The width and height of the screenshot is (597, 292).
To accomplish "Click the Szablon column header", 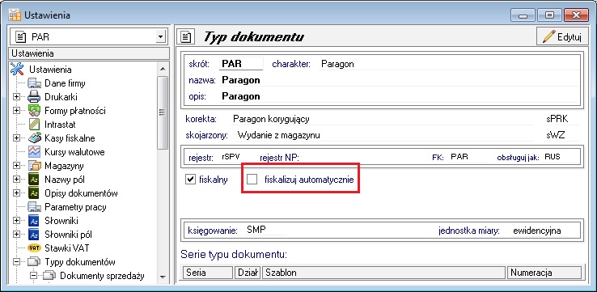I will pos(384,273).
